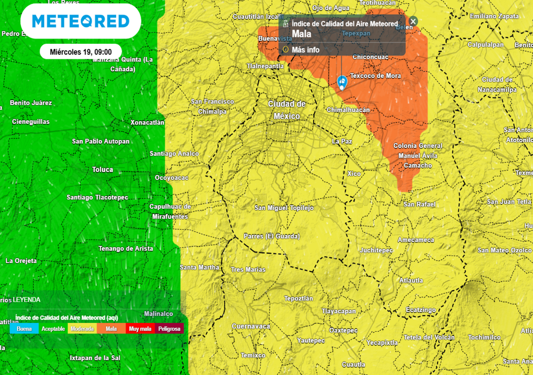Click the Aceptable legend swatch
The image size is (533, 375).
pos(53,329)
